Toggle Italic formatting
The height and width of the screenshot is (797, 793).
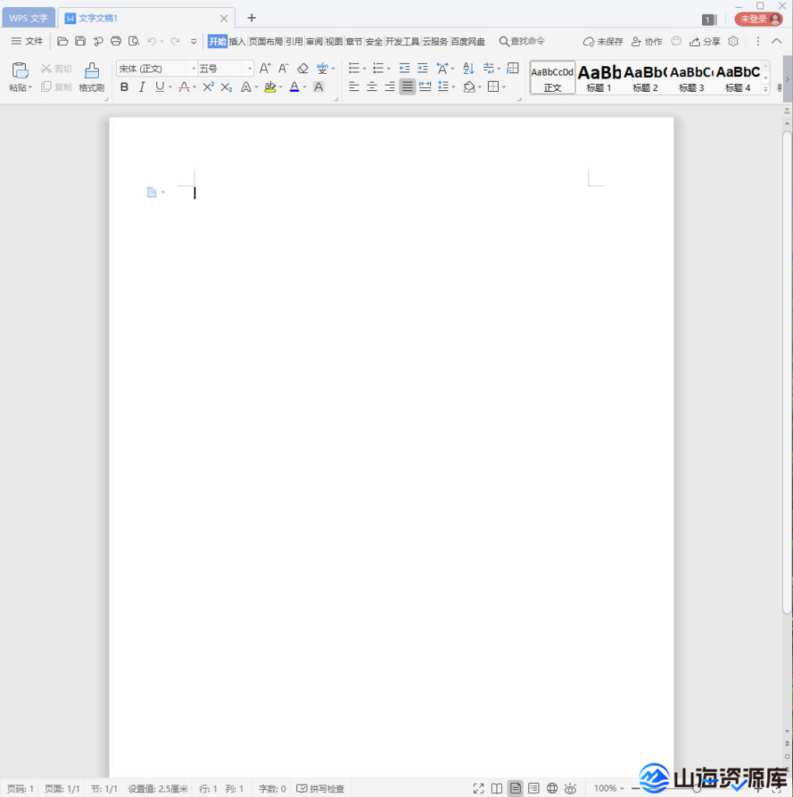[142, 87]
